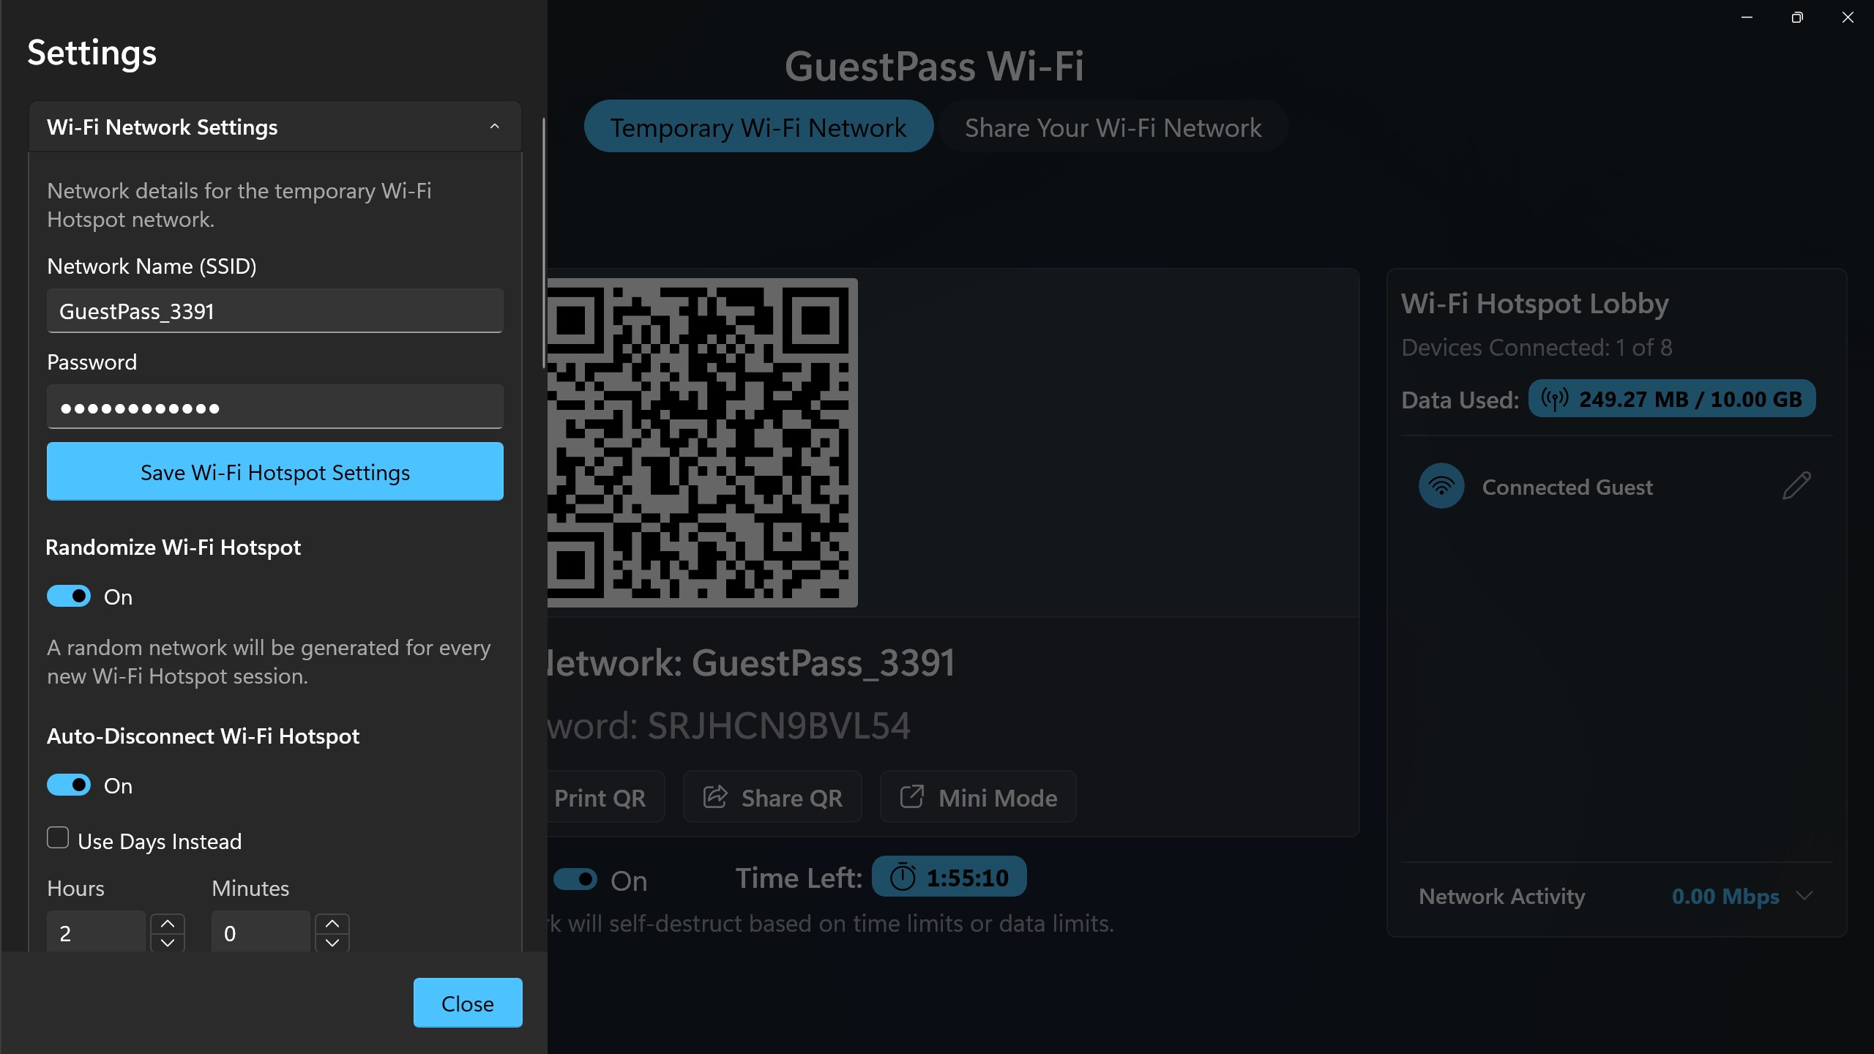Close the Settings panel
The image size is (1874, 1054).
click(468, 1003)
